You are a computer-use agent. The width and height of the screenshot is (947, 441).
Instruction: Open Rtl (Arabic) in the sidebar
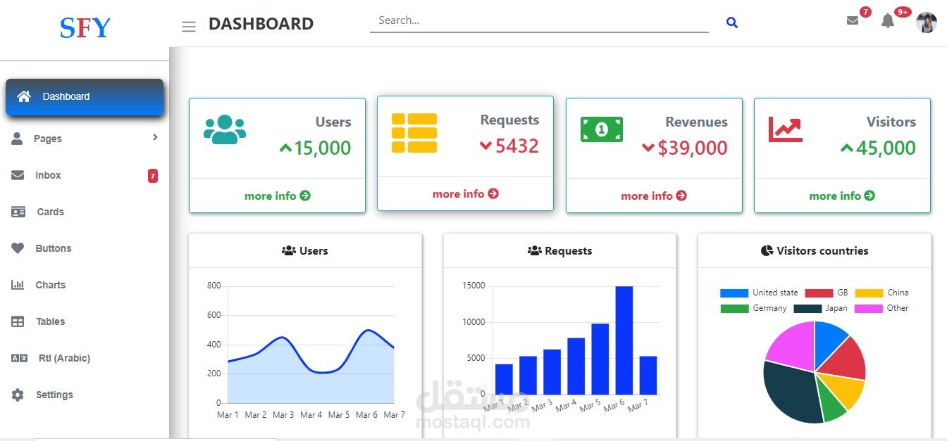coord(85,358)
